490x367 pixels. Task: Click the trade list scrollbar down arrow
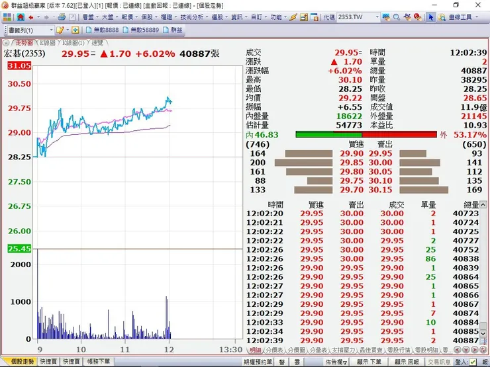[483, 334]
